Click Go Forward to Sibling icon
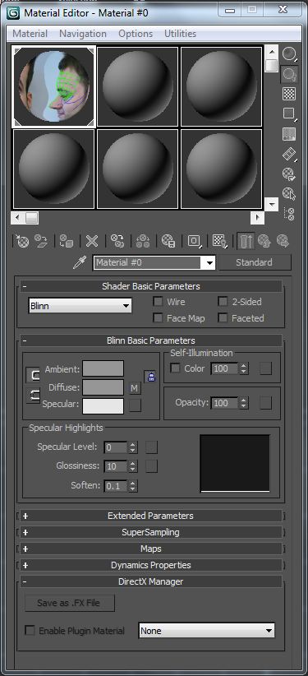Viewport: 308px width, 676px height. (283, 241)
